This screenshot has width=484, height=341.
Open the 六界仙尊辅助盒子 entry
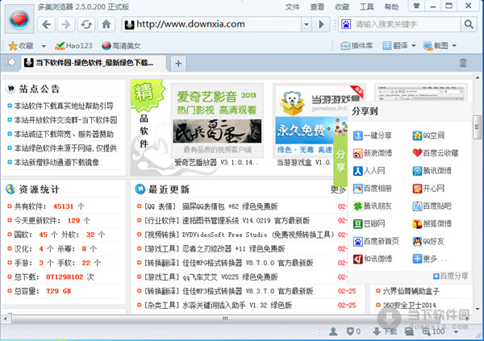(411, 291)
